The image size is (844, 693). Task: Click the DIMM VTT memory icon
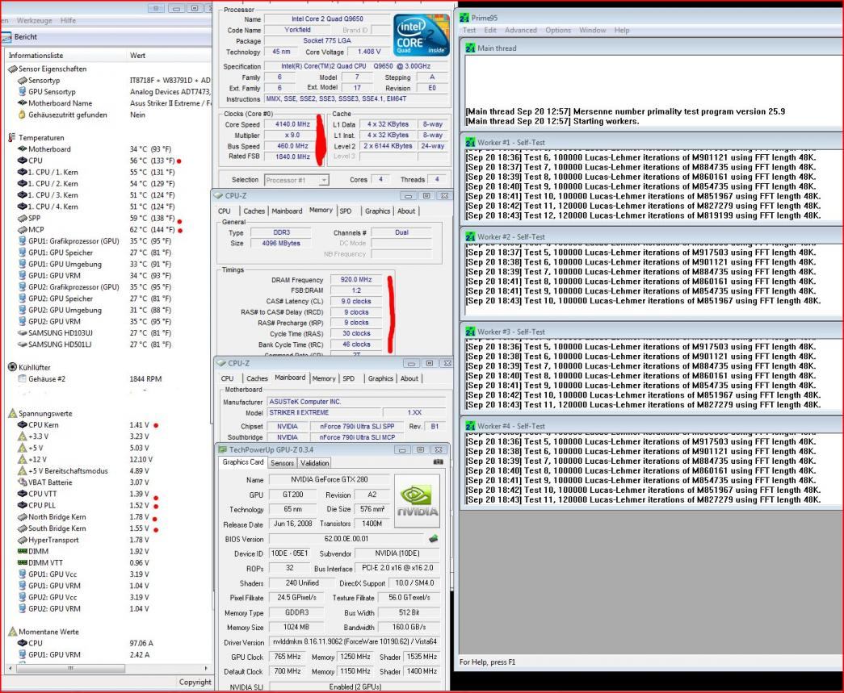pyautogui.click(x=22, y=562)
